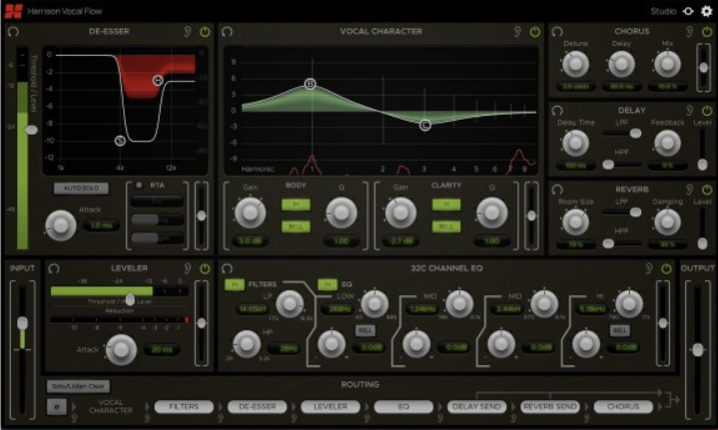The width and height of the screenshot is (718, 430).
Task: Reset the Reverb section
Action: (x=557, y=190)
